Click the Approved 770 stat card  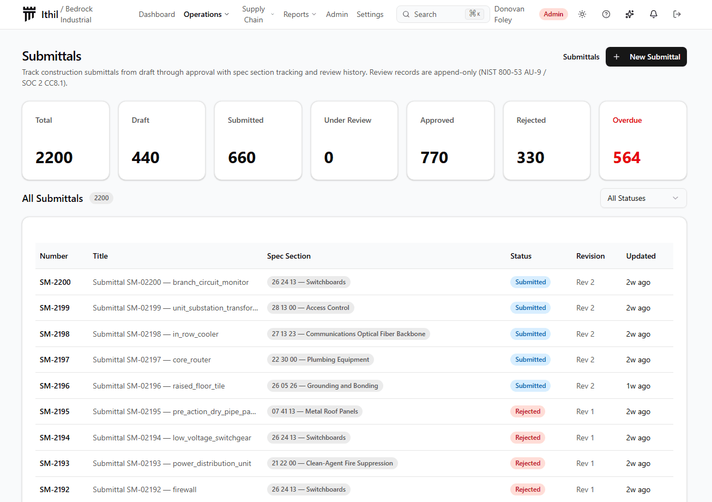[450, 140]
